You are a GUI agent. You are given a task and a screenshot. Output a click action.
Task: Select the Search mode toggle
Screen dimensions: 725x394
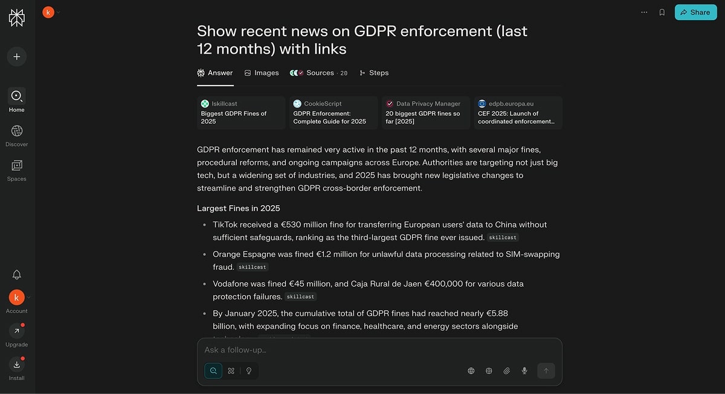pos(213,371)
